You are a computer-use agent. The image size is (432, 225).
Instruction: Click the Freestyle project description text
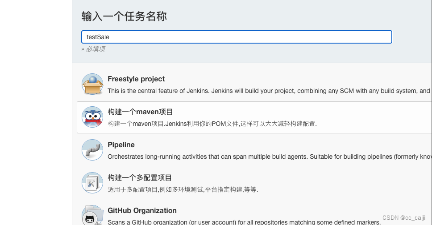click(x=270, y=91)
